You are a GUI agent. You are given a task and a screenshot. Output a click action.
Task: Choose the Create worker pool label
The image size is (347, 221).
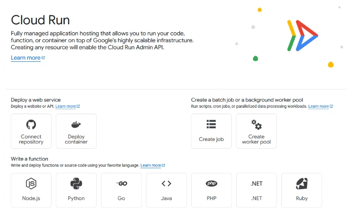coord(256,139)
